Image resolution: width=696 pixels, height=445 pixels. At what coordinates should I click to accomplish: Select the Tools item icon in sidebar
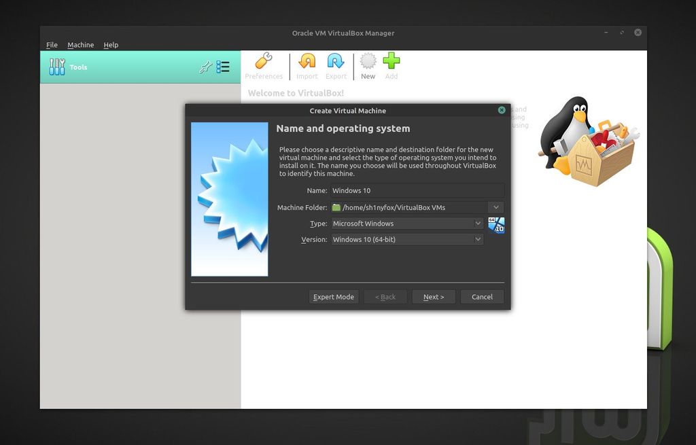(57, 67)
